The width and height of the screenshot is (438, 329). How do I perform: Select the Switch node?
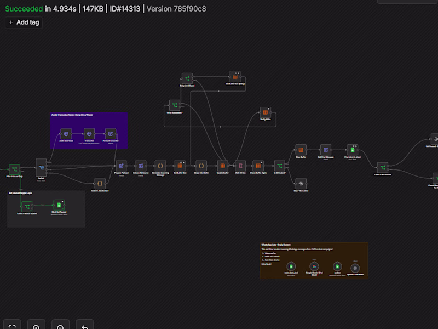point(42,168)
